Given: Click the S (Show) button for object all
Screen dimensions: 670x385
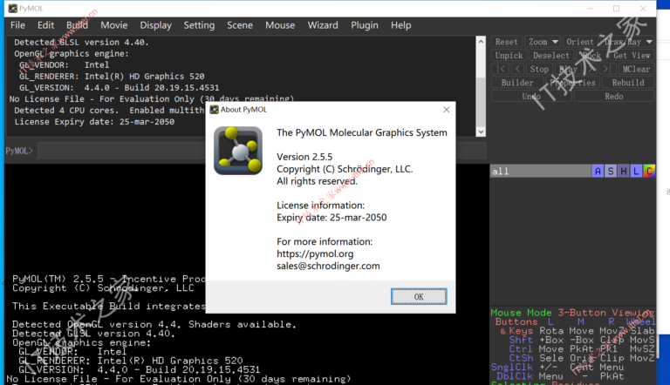Looking at the screenshot, I should (611, 172).
